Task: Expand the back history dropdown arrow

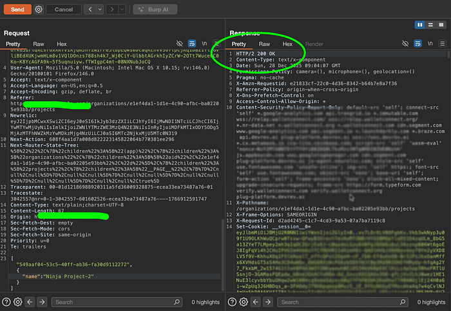Action: click(x=100, y=10)
